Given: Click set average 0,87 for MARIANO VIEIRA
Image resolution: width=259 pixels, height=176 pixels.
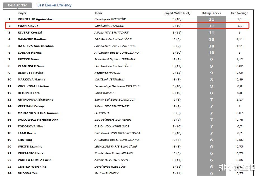Looking at the screenshot, I should click(239, 113).
